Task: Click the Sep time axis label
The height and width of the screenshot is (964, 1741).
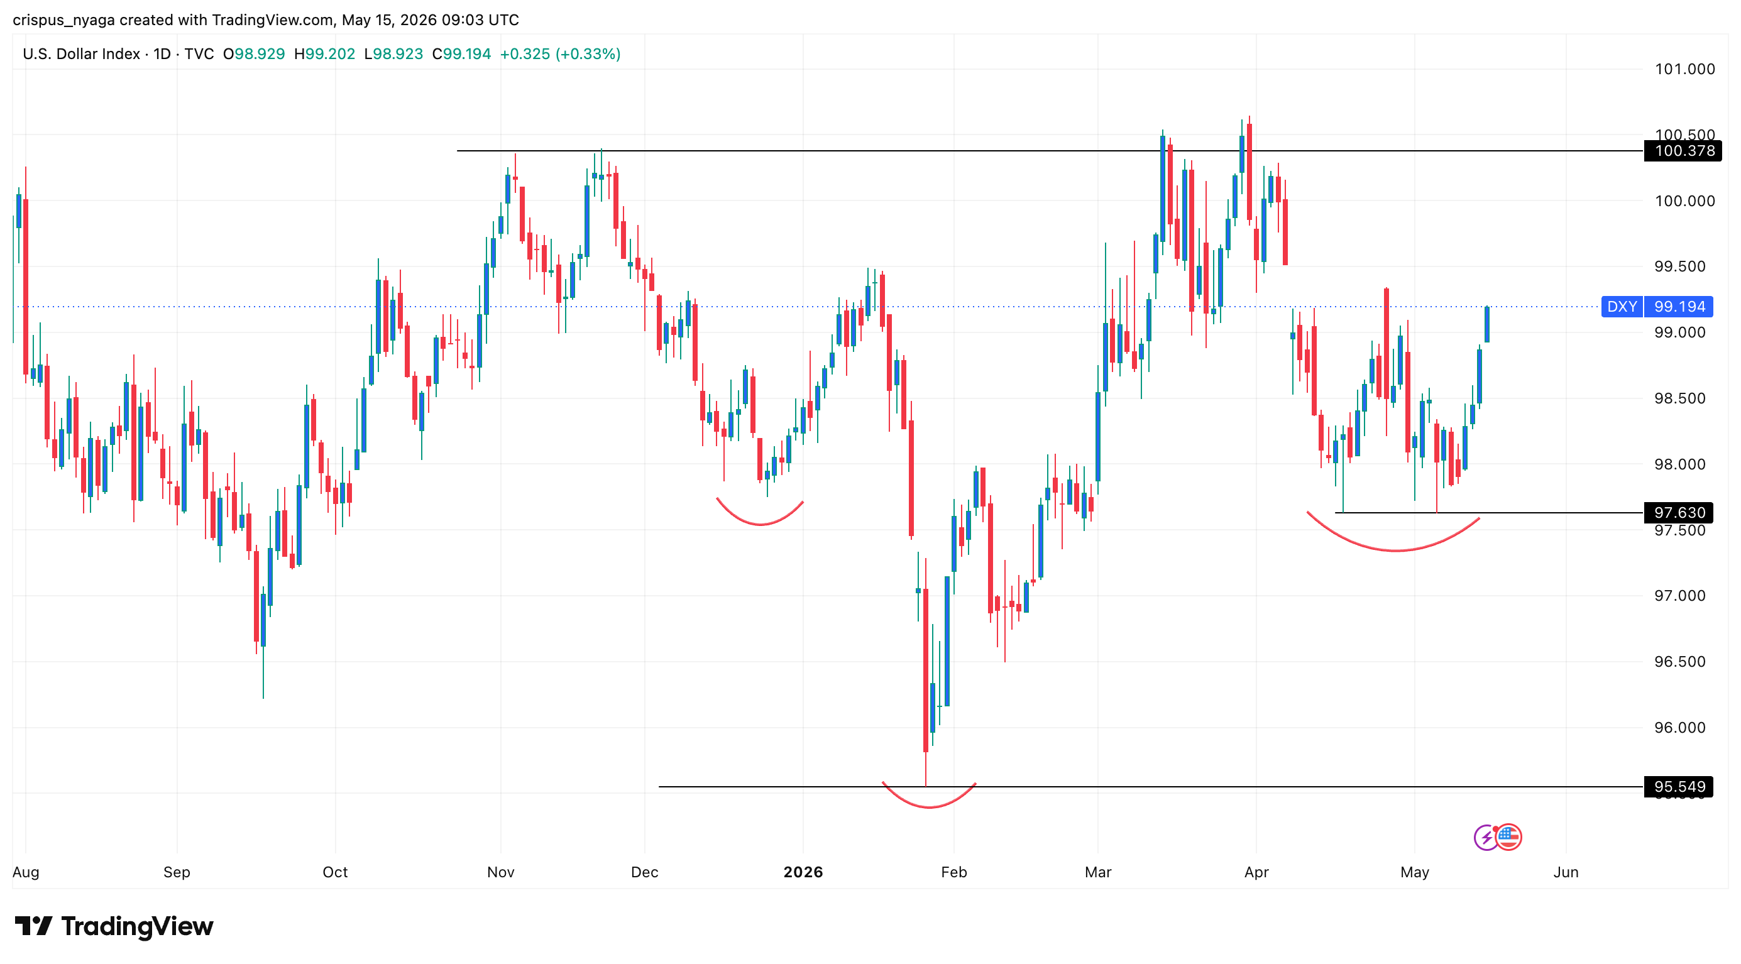Action: pos(177,872)
